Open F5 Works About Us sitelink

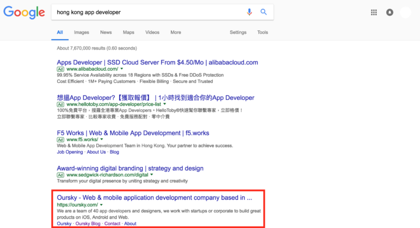tap(96, 152)
